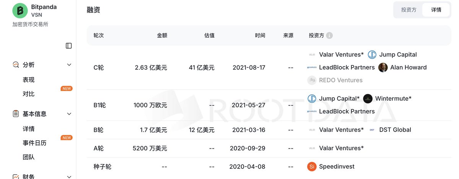Click the info icon next to 投资方
Viewport: 459px width, 179px height.
329,36
